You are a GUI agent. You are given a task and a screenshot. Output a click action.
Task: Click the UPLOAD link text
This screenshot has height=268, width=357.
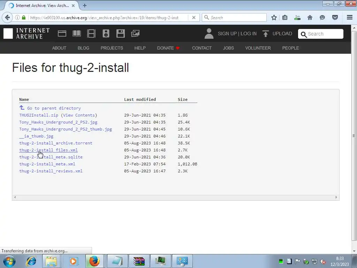(x=282, y=33)
